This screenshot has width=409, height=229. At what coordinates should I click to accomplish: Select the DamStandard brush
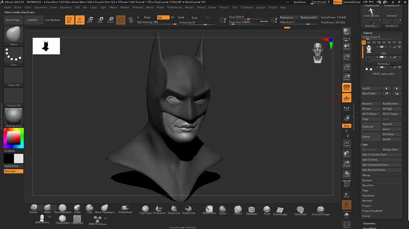point(63,209)
